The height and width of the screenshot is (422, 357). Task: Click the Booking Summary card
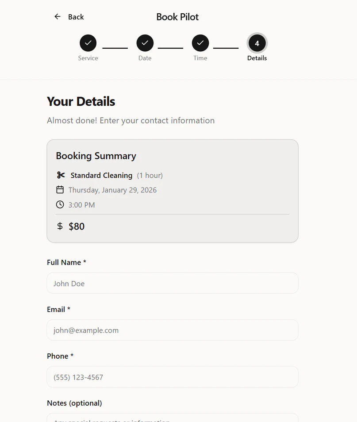point(173,190)
